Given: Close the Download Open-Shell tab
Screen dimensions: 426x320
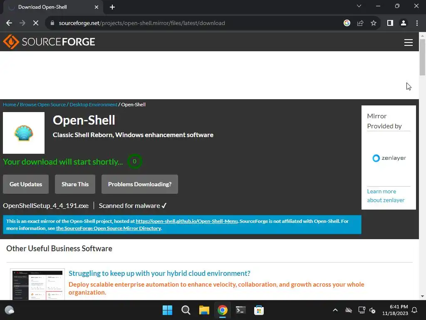Looking at the screenshot, I should click(97, 7).
